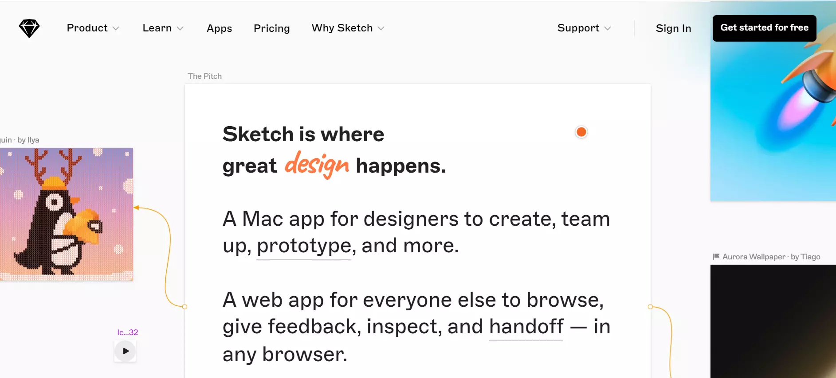Expand the Why Sketch chevron
The height and width of the screenshot is (378, 836).
pyautogui.click(x=381, y=28)
